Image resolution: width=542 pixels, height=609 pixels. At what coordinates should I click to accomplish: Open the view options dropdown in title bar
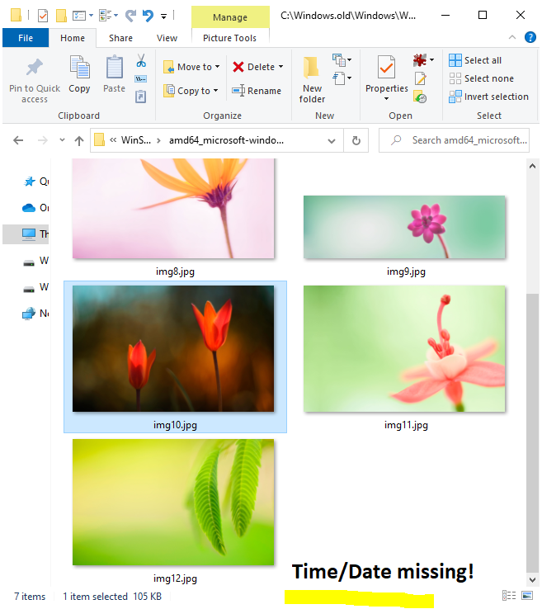point(82,16)
